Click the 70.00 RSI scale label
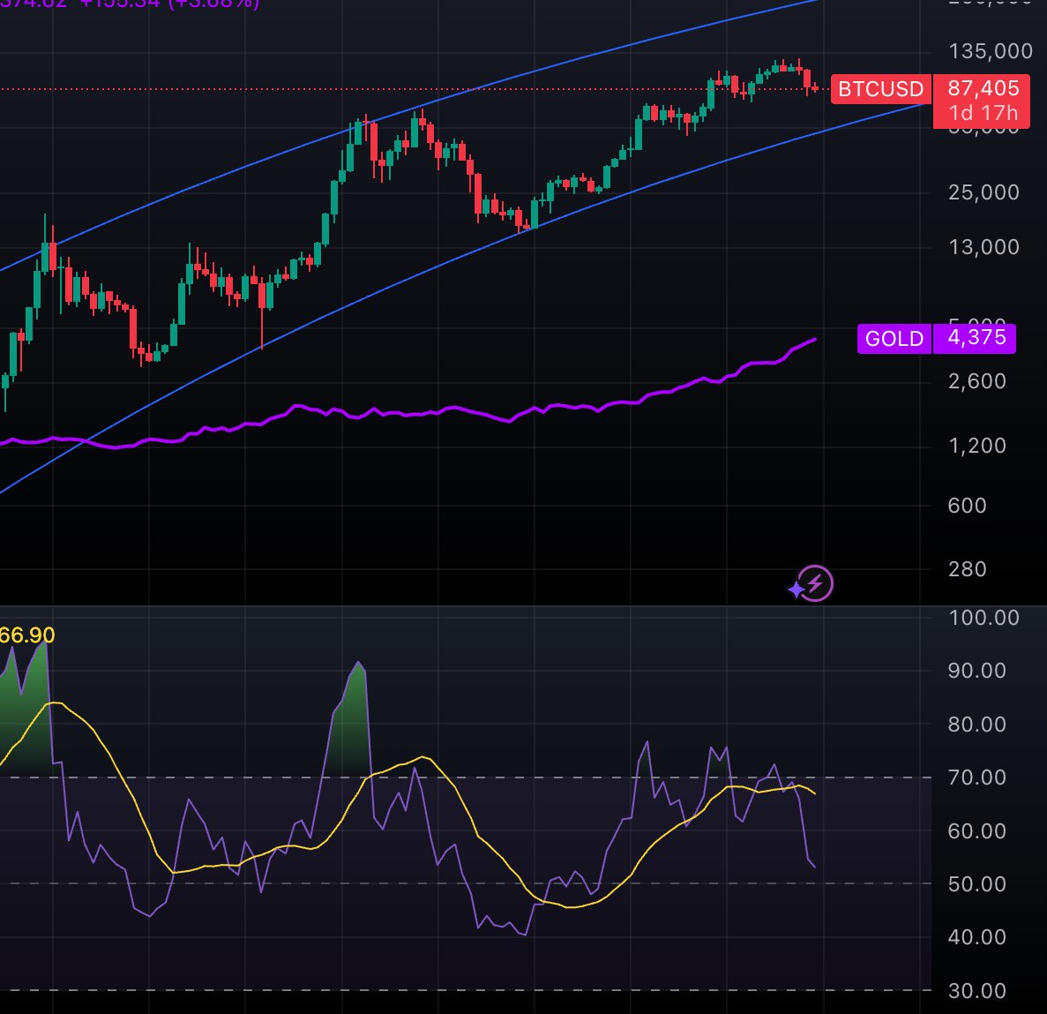The image size is (1047, 1014). click(977, 777)
